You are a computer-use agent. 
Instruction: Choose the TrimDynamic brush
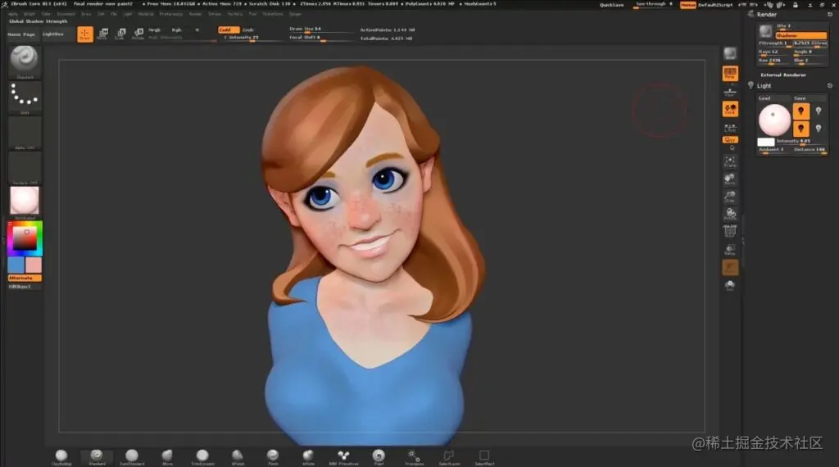point(202,457)
